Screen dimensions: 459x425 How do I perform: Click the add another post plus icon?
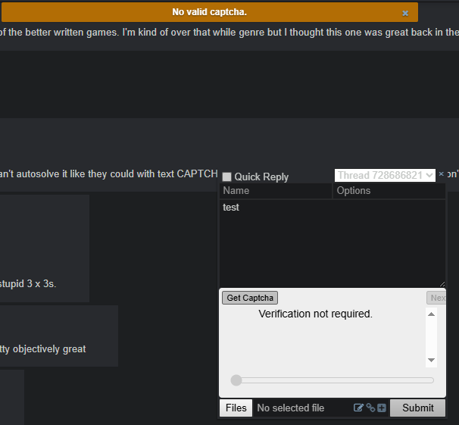point(382,408)
